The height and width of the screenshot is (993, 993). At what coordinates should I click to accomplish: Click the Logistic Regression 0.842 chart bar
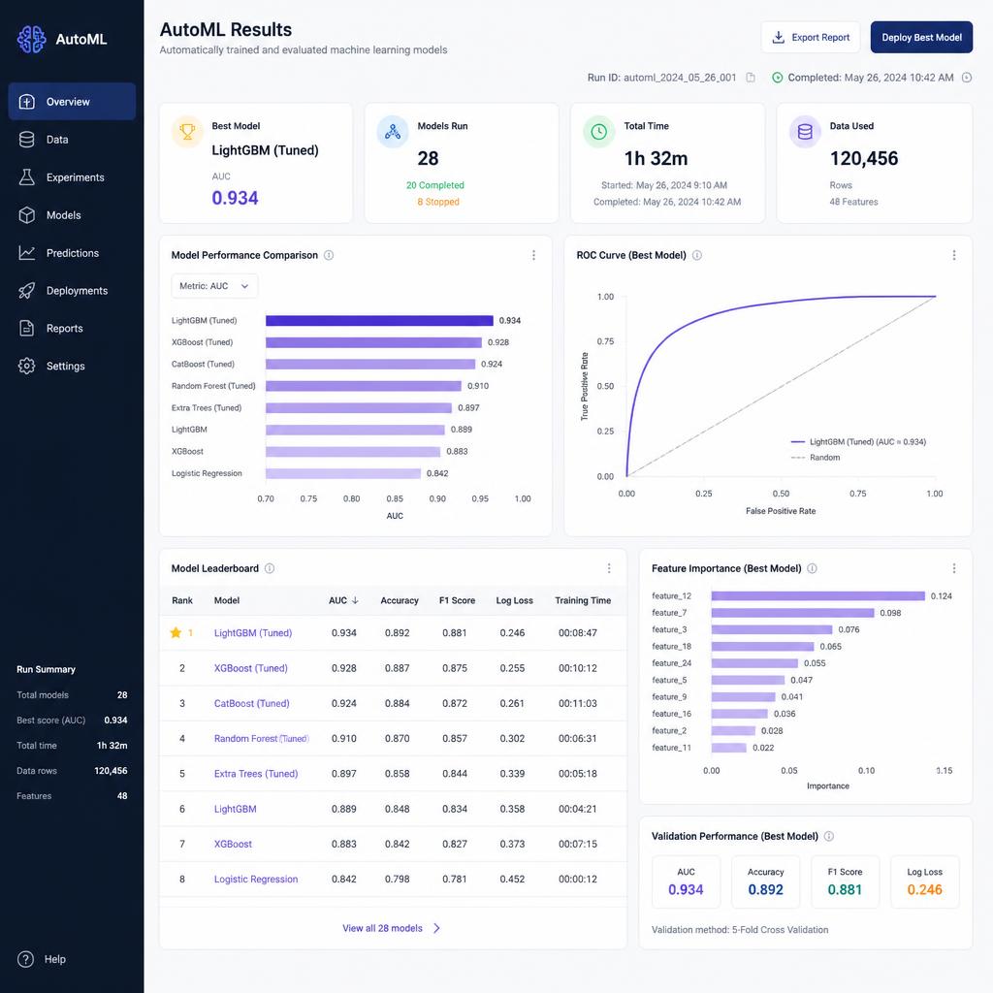(x=343, y=473)
